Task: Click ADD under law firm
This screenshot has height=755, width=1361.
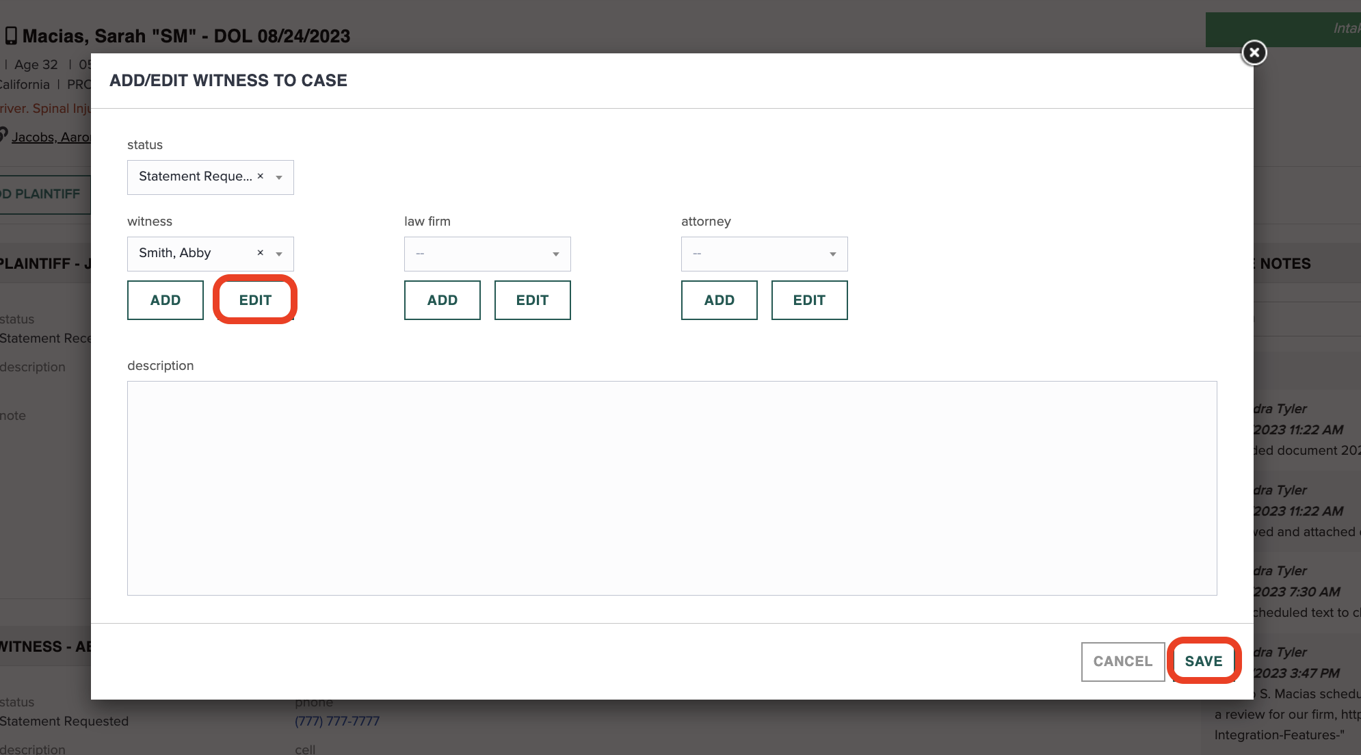Action: click(442, 300)
